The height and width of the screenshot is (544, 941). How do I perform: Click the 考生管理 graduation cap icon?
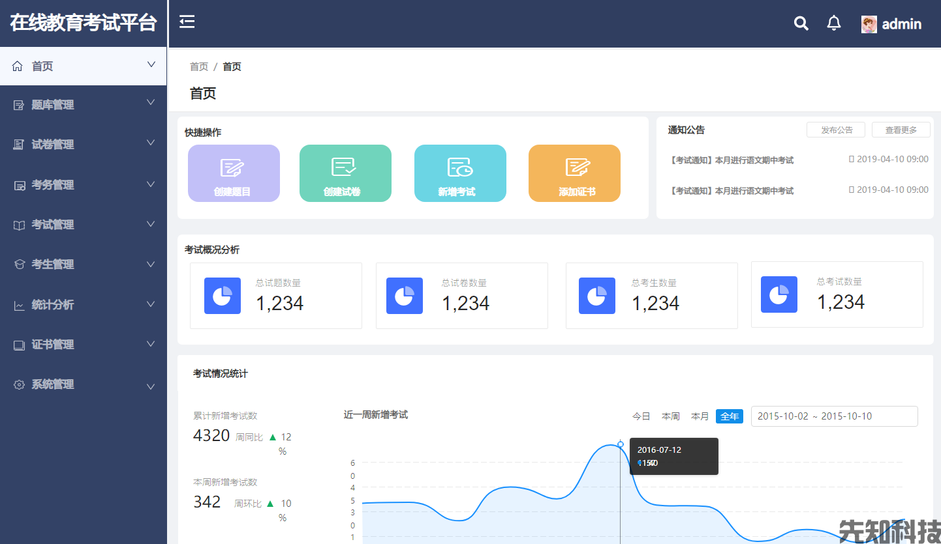coord(19,265)
